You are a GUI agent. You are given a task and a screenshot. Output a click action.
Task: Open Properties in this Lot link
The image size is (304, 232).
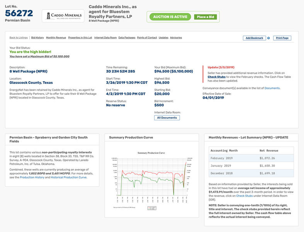point(80,38)
